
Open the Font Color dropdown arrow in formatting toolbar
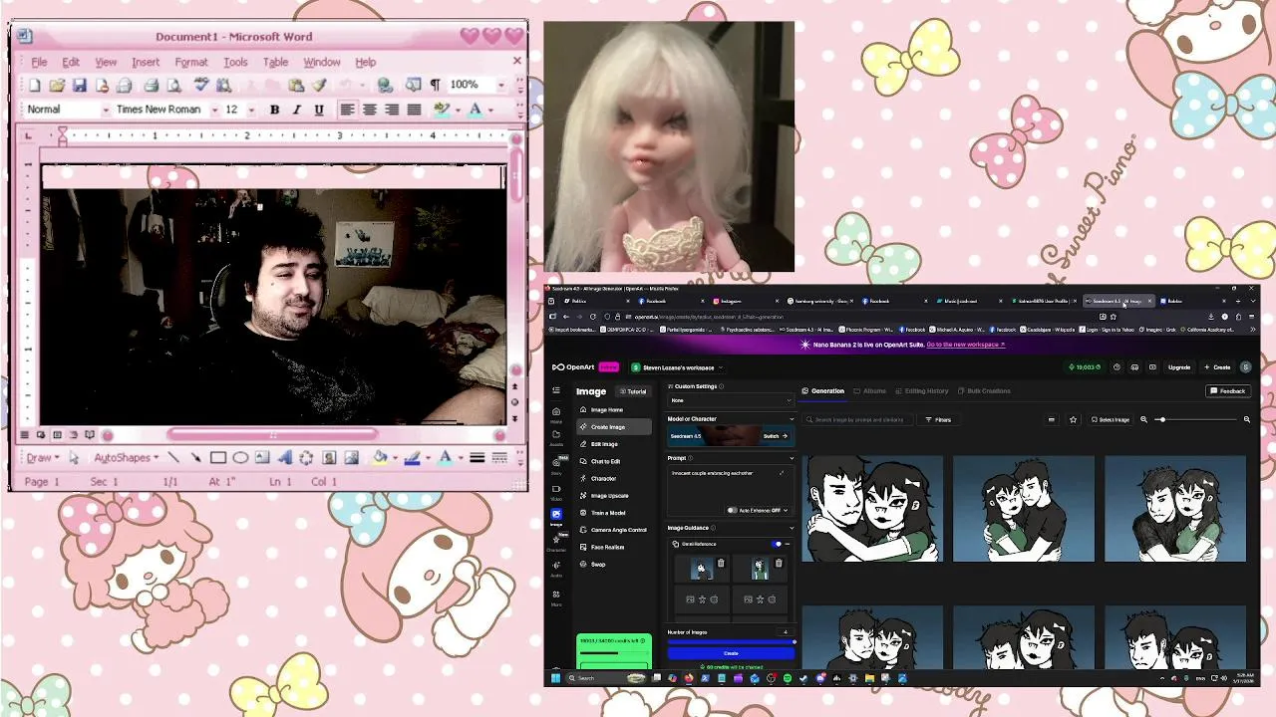click(x=490, y=110)
